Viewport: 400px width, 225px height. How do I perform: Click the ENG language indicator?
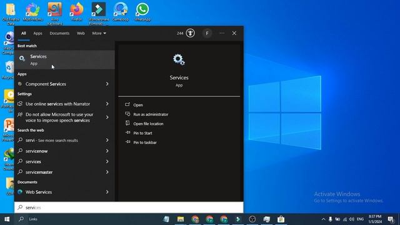coord(360,219)
